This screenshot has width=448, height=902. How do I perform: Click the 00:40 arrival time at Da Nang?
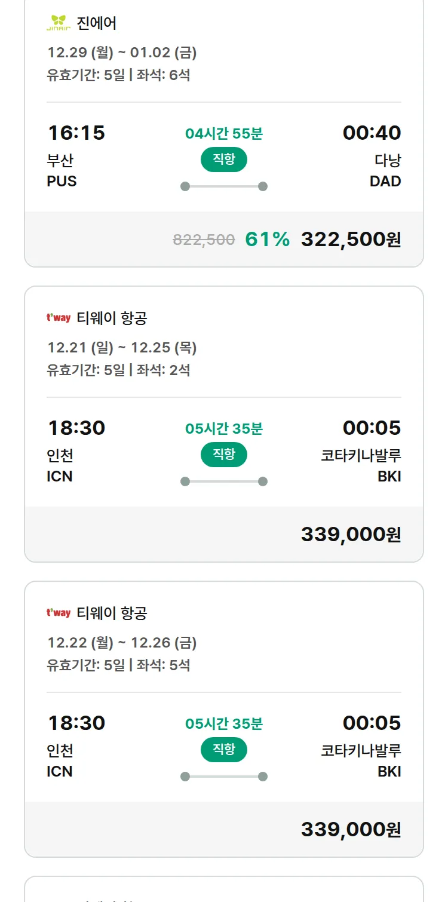[x=372, y=133]
